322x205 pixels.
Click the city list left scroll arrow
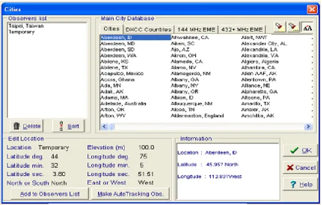click(x=104, y=127)
